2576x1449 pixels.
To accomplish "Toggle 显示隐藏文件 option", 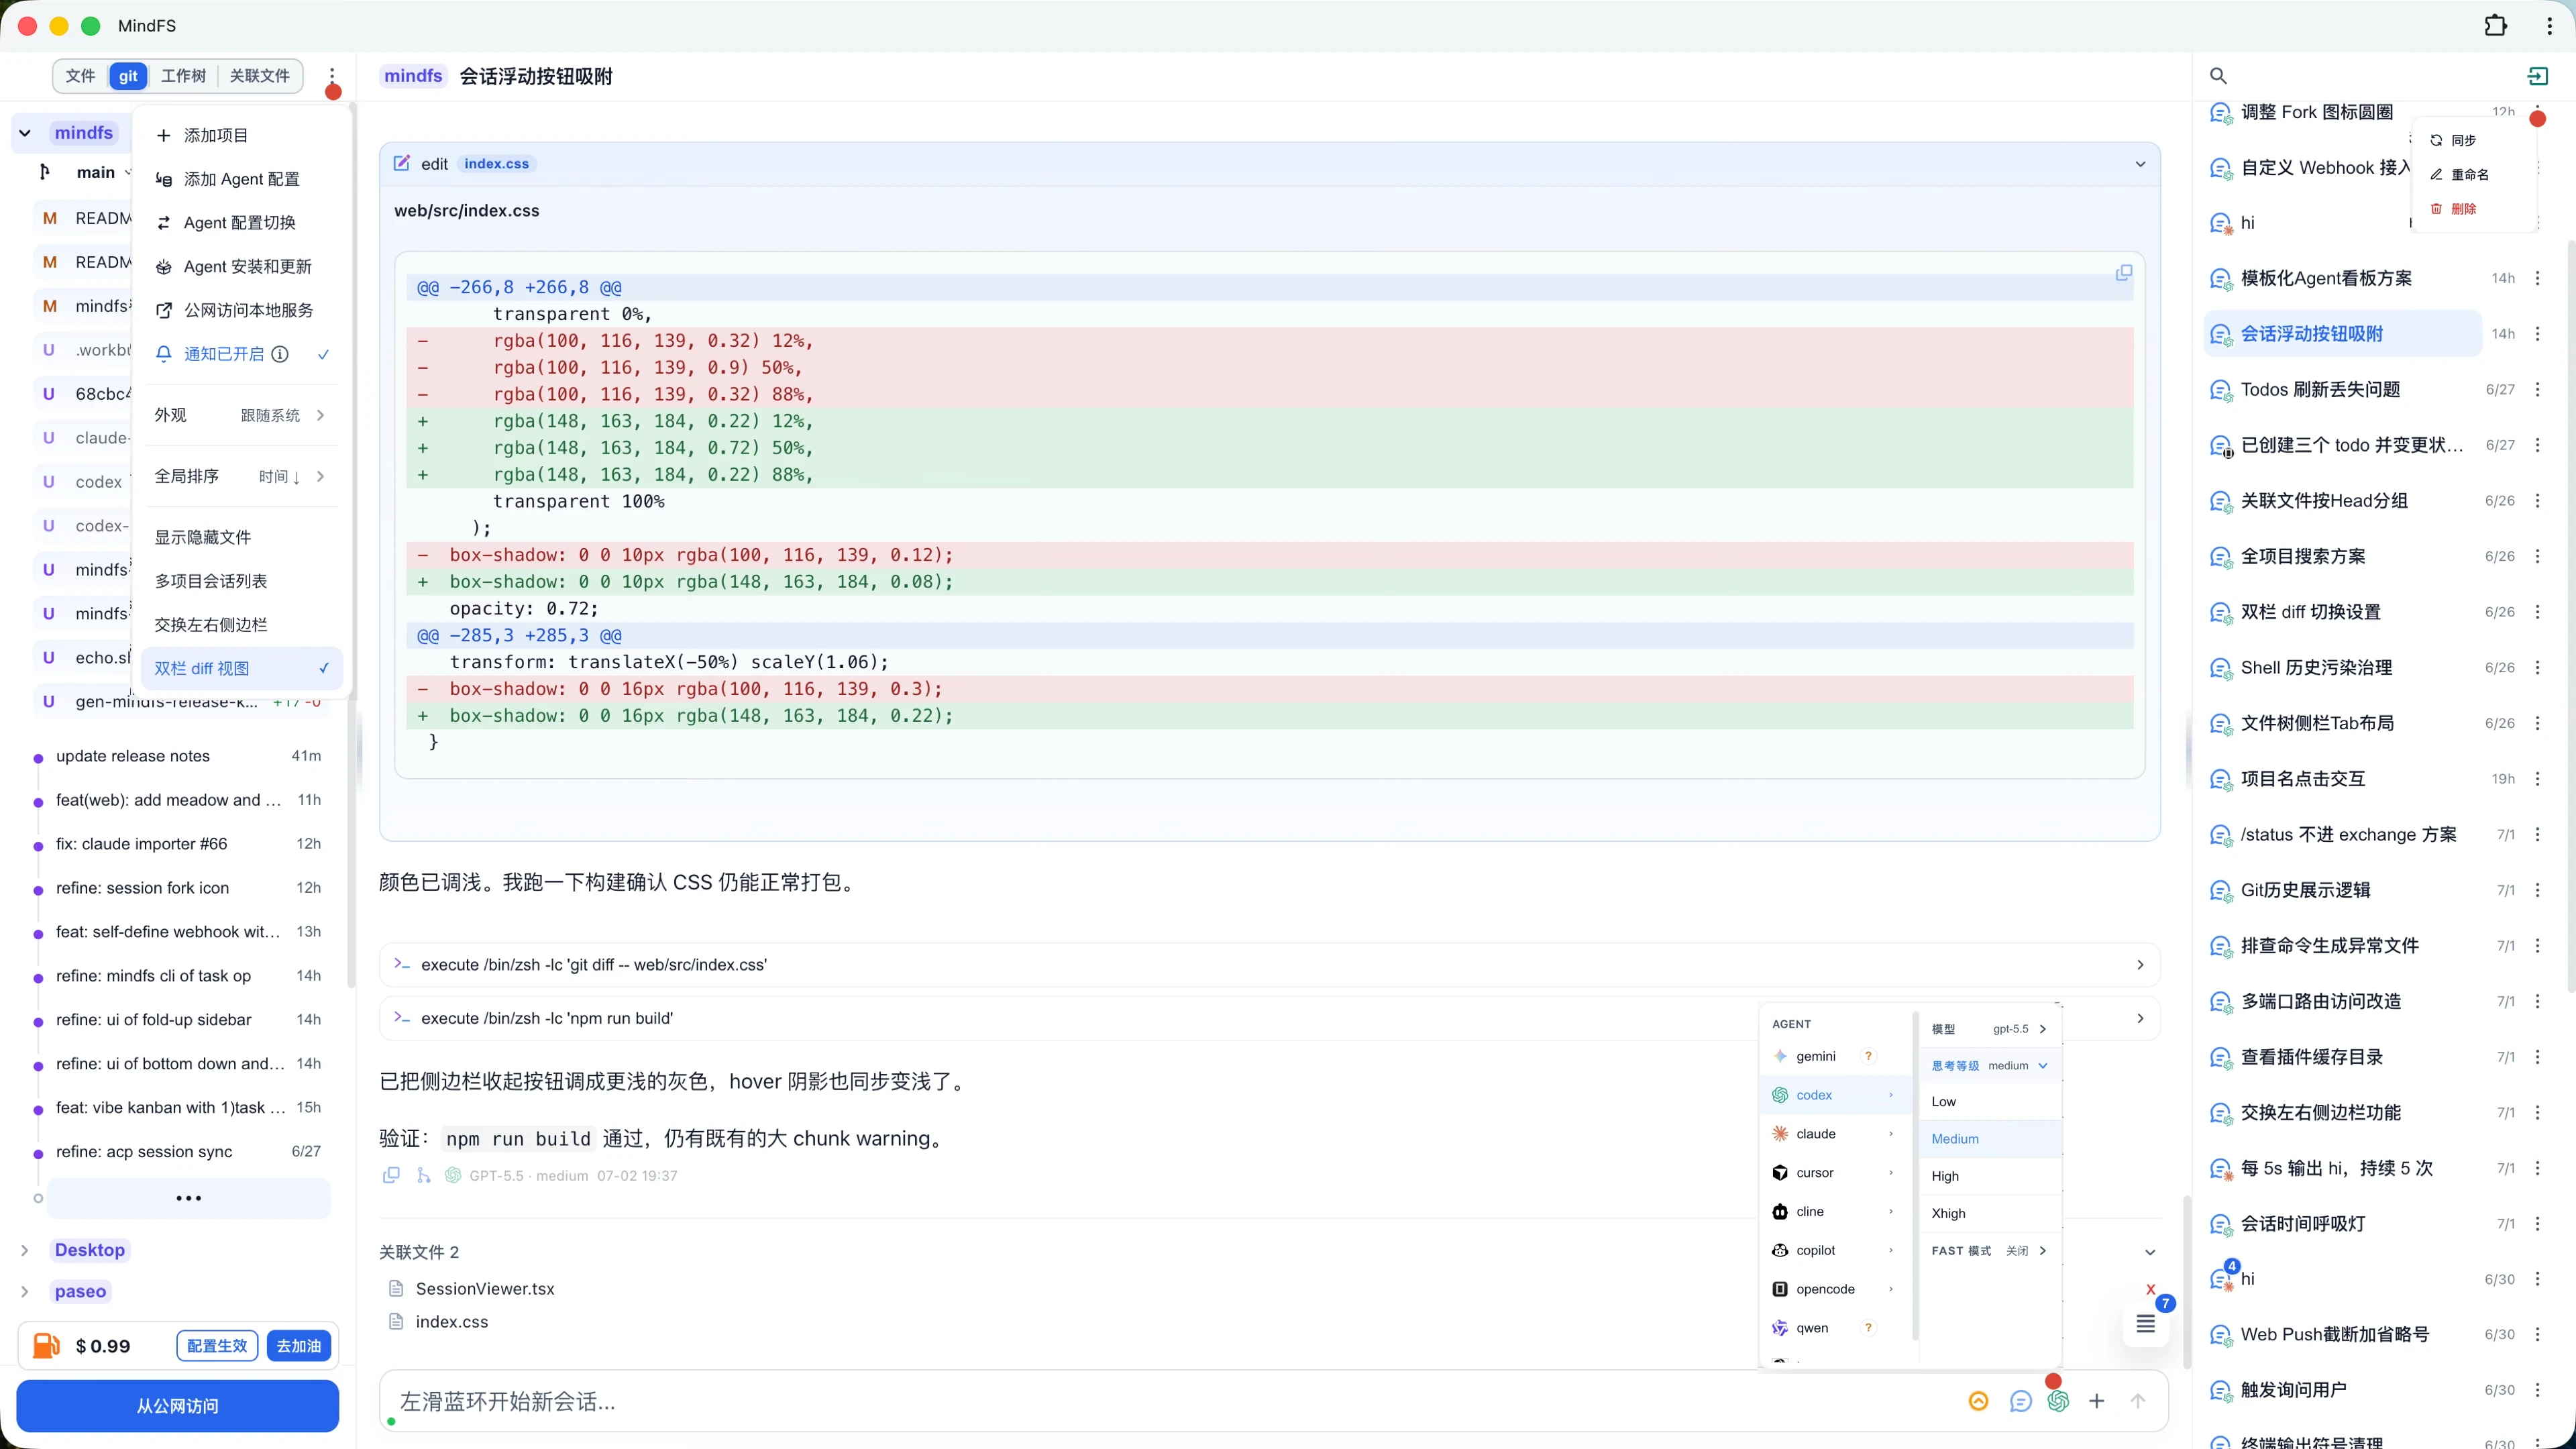I will pos(241,537).
